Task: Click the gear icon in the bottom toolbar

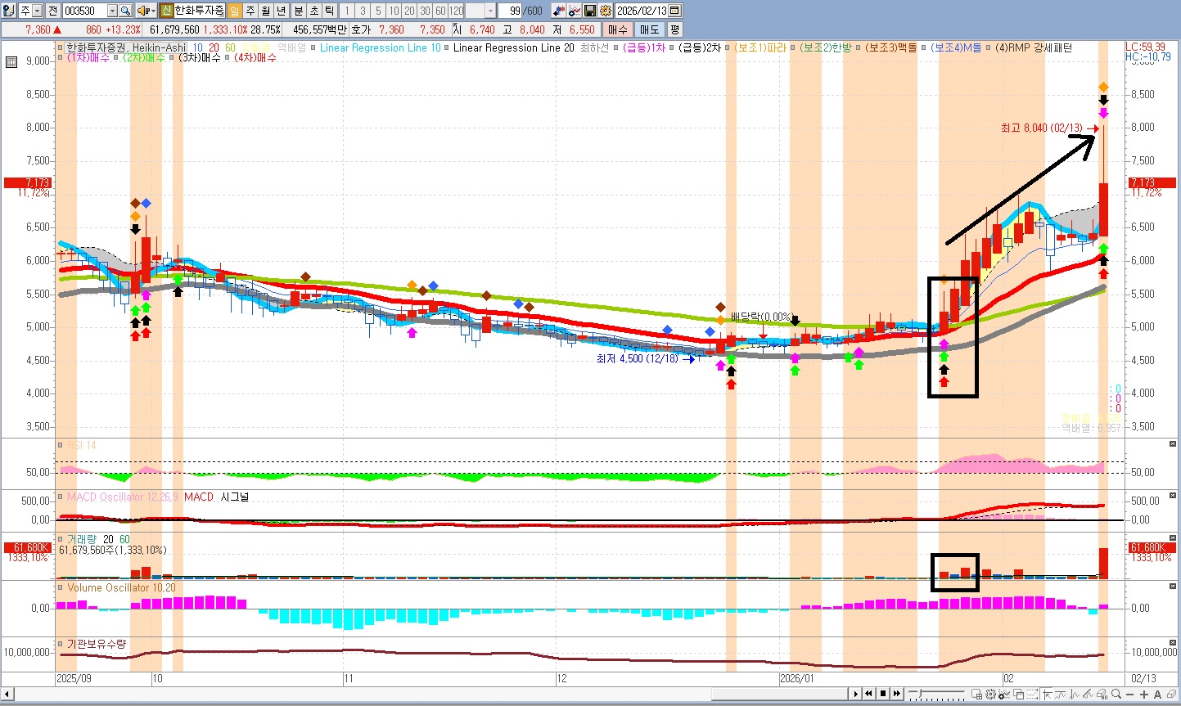Action: [990, 694]
